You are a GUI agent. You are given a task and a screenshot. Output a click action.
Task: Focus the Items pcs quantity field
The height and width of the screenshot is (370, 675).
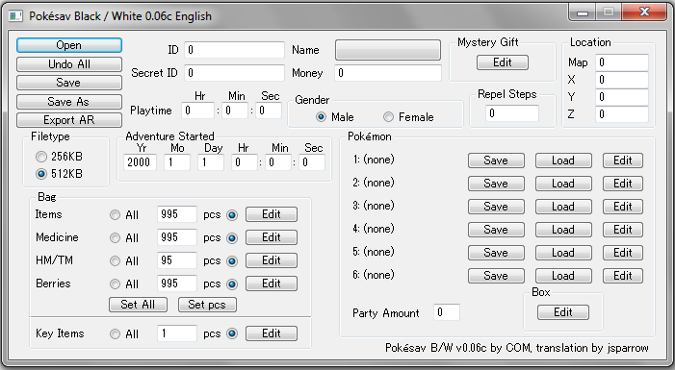pos(177,214)
